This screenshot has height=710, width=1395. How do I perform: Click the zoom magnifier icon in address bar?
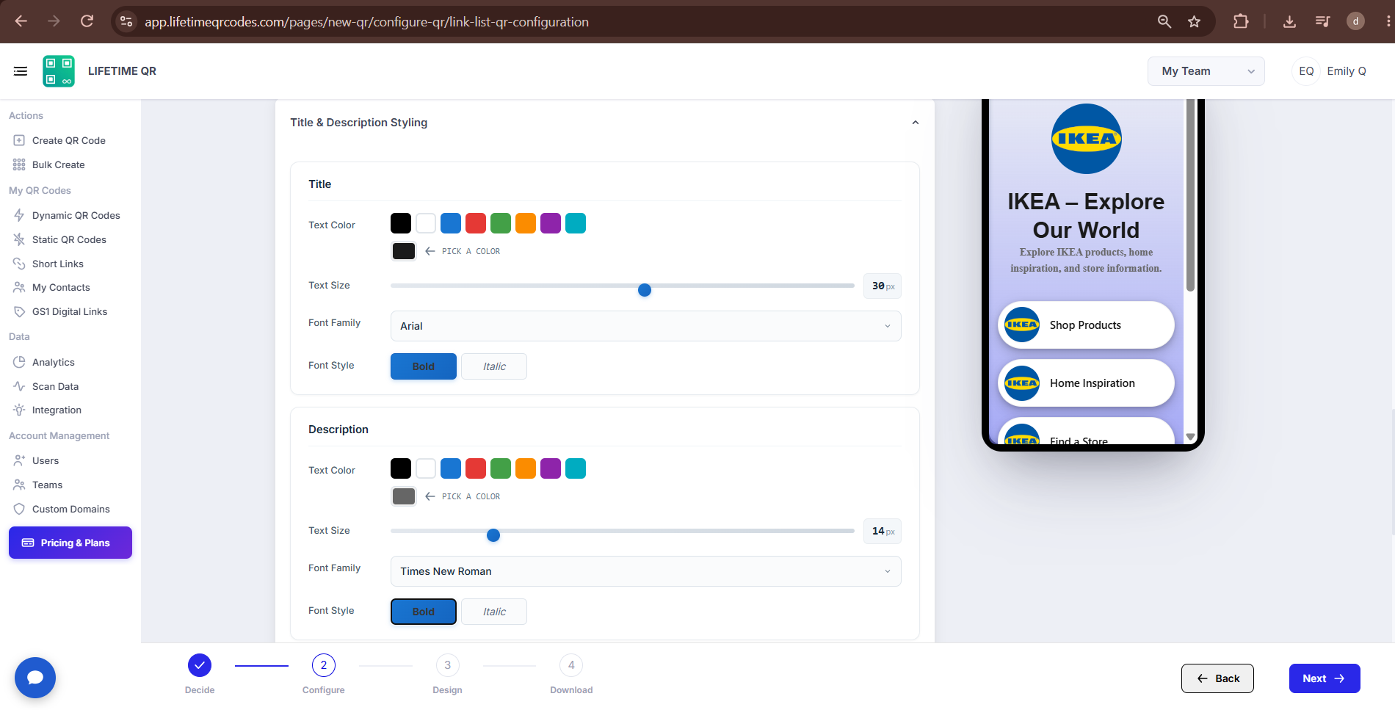pyautogui.click(x=1164, y=21)
